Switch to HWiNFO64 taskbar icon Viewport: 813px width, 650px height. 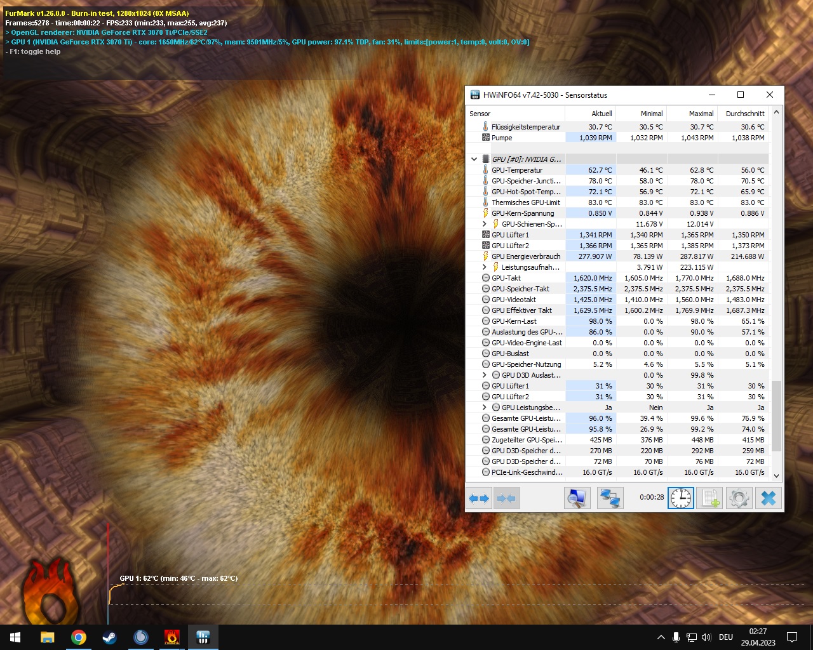click(203, 637)
